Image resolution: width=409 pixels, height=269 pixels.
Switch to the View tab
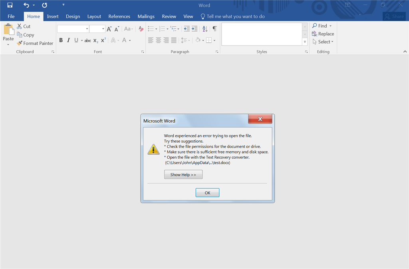click(188, 16)
